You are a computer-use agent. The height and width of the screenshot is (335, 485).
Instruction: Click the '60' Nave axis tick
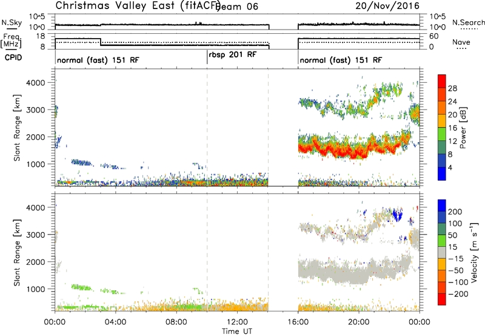(x=434, y=36)
